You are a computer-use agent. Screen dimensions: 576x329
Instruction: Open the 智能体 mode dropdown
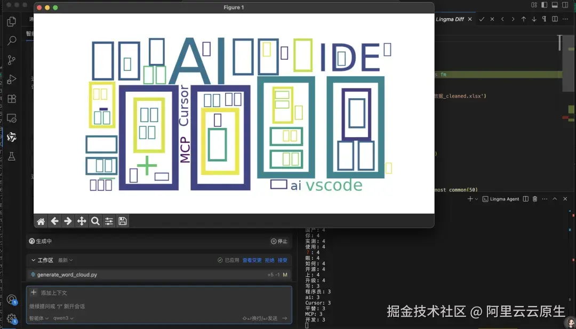click(x=39, y=318)
